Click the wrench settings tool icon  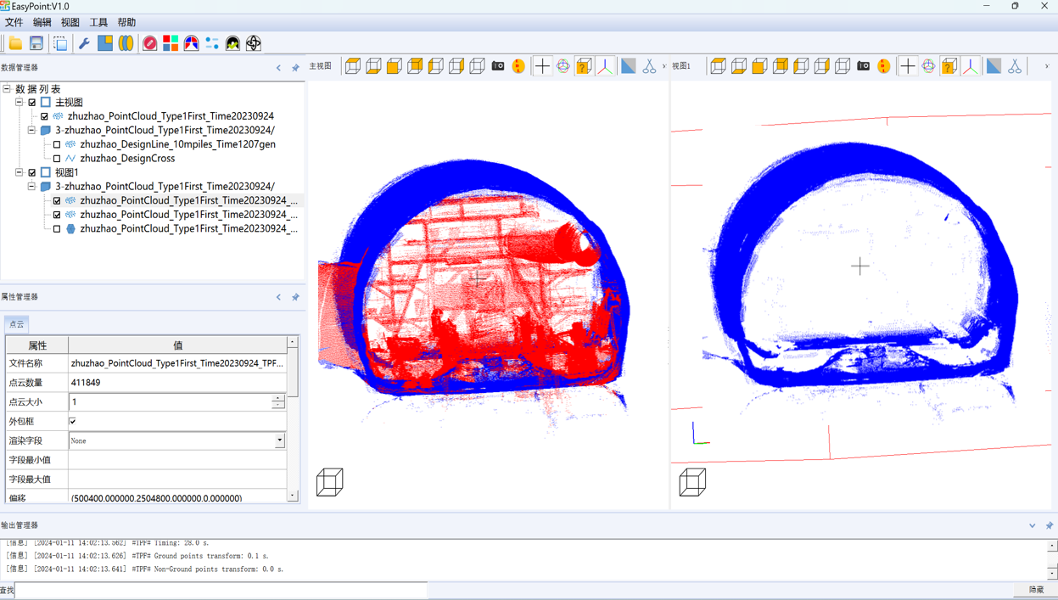tap(84, 43)
